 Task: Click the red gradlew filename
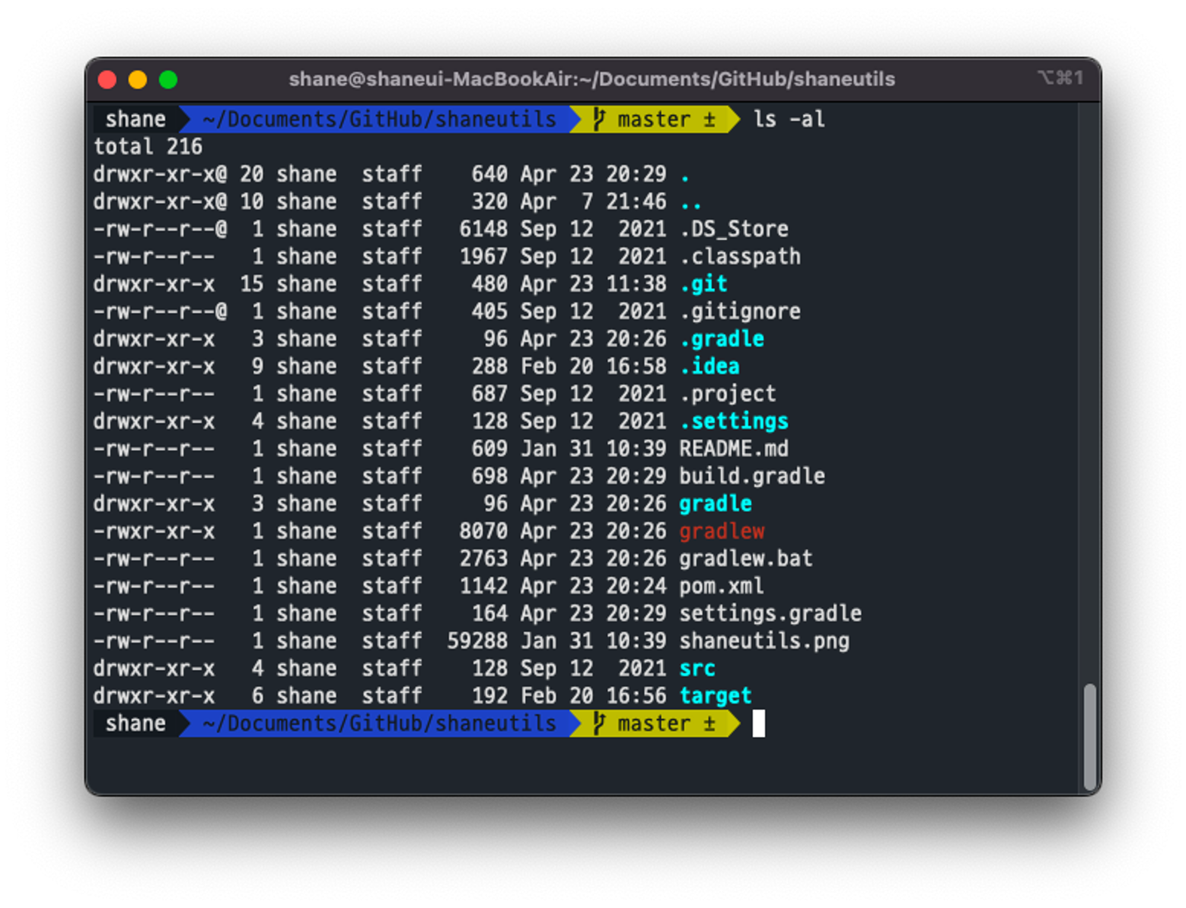point(722,531)
